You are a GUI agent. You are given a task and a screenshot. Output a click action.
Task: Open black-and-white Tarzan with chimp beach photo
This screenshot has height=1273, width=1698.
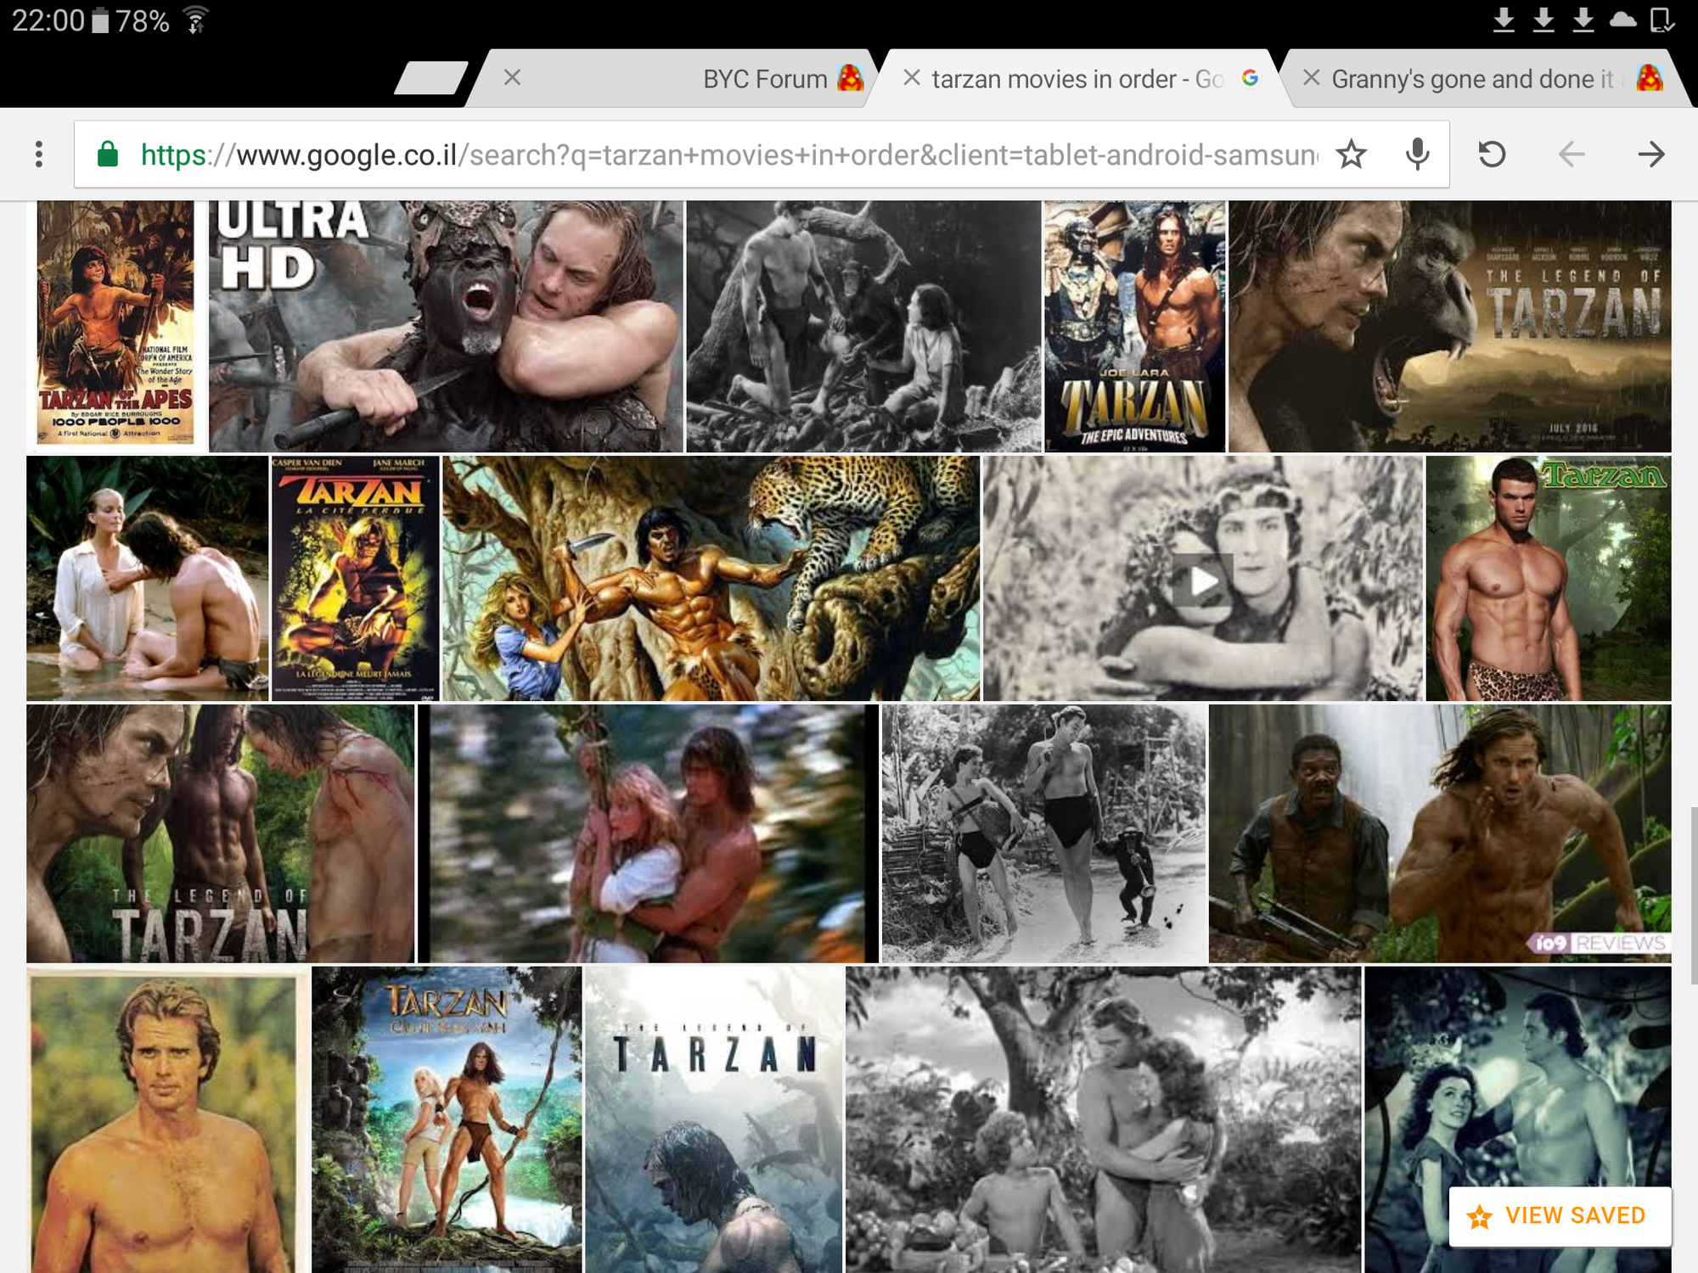[1044, 833]
